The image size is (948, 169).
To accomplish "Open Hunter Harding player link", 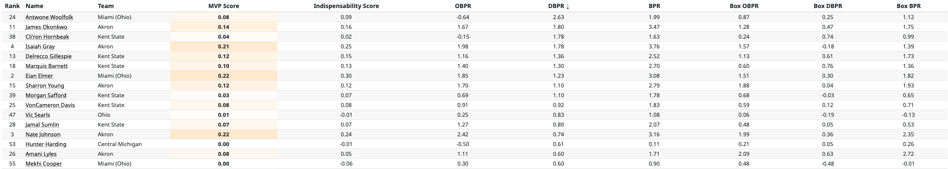I will pos(46,144).
